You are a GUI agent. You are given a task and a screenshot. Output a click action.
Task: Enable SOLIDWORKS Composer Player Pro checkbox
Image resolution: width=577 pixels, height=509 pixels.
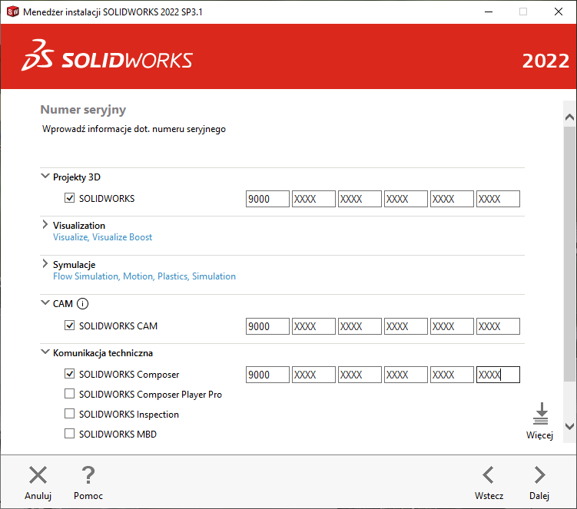(x=70, y=394)
